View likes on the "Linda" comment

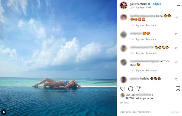pyautogui.click(x=140, y=25)
